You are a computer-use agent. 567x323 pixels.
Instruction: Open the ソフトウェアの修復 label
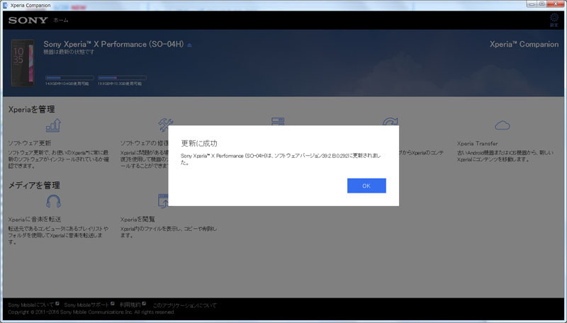[145, 143]
